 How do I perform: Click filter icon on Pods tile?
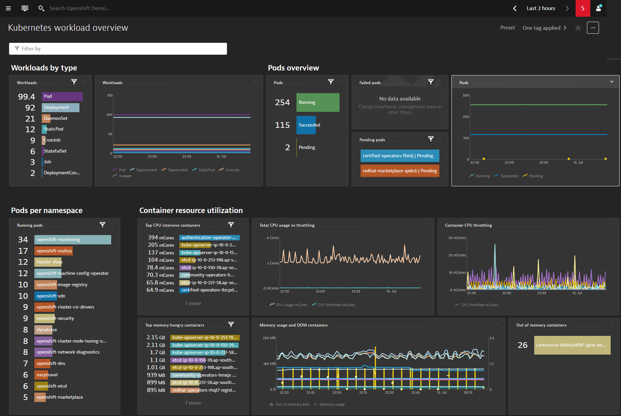pos(331,82)
